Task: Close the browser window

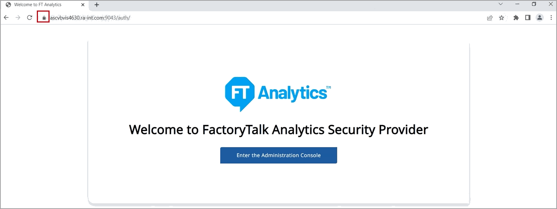Action: 551,4
